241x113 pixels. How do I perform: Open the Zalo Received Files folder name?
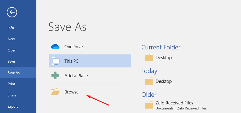pos(174,103)
